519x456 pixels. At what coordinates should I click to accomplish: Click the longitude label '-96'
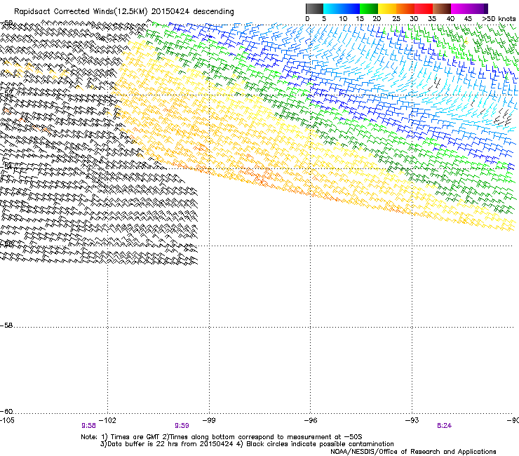coord(311,420)
